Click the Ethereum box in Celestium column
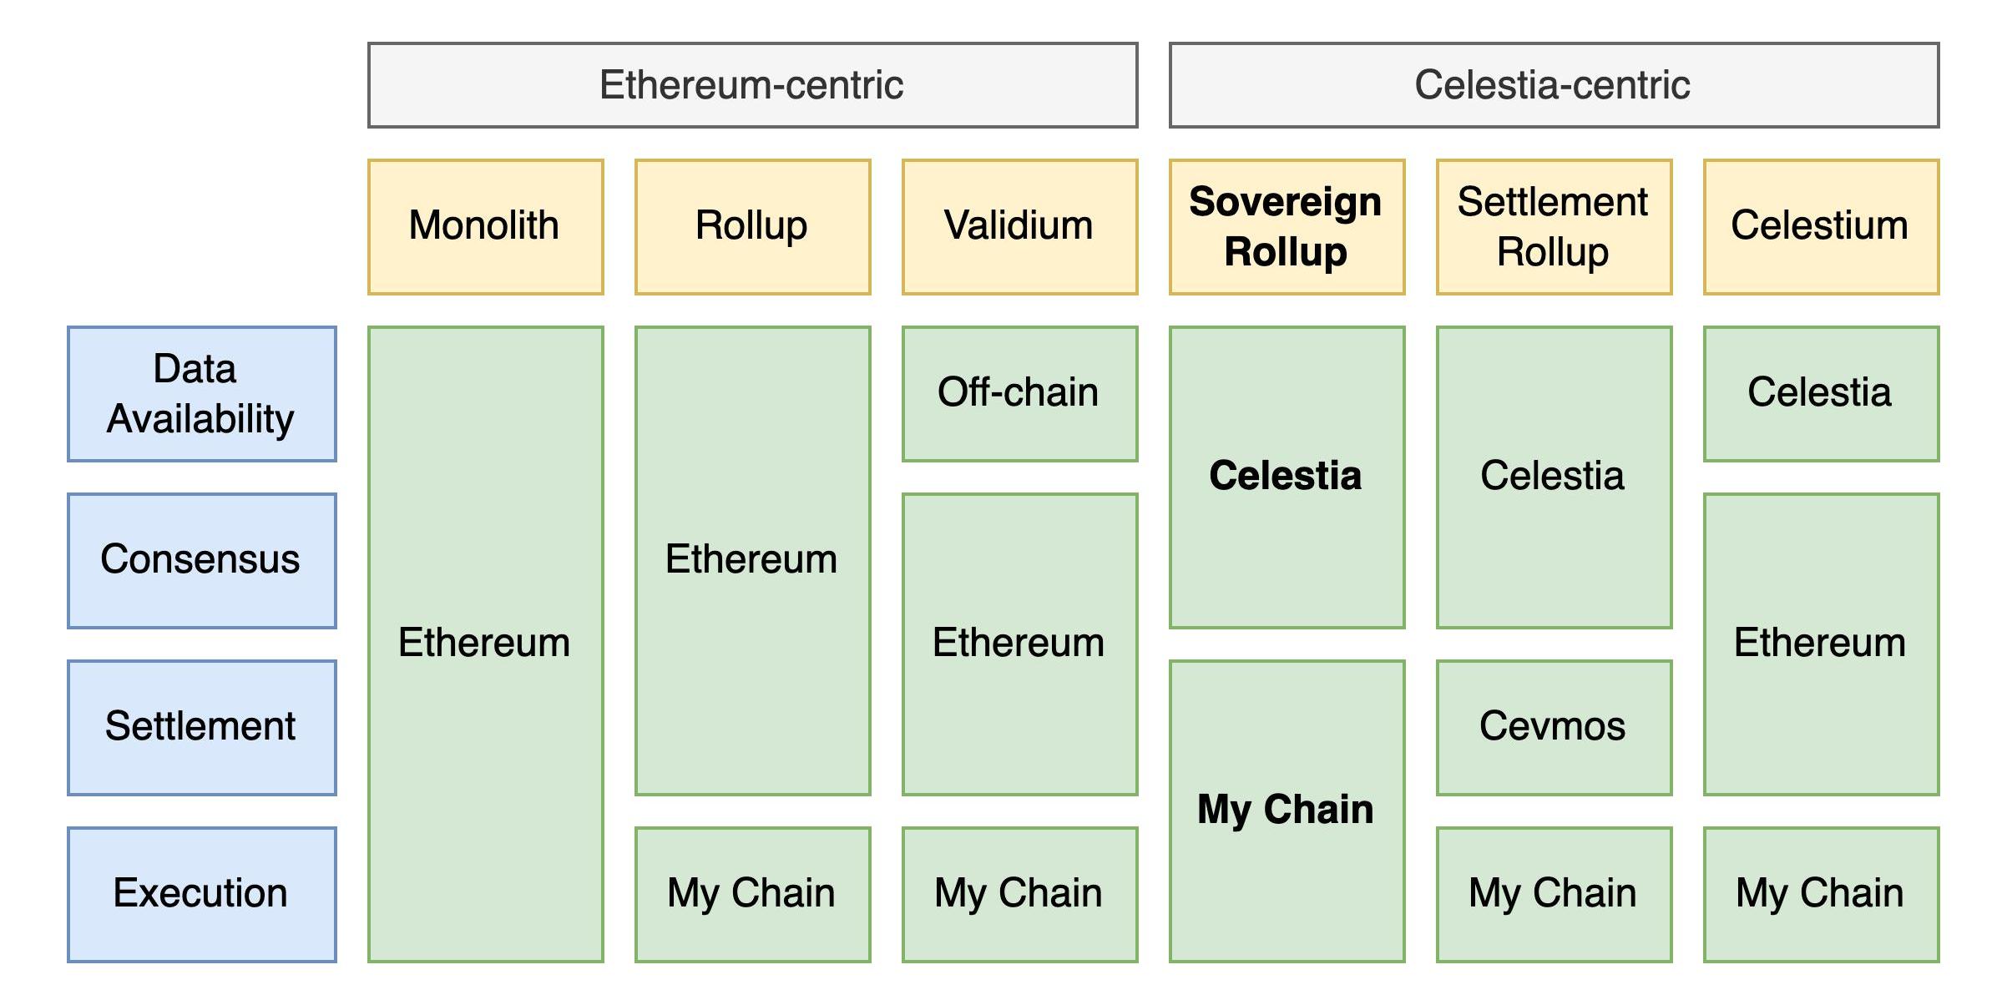The image size is (2007, 1005). click(x=1821, y=644)
